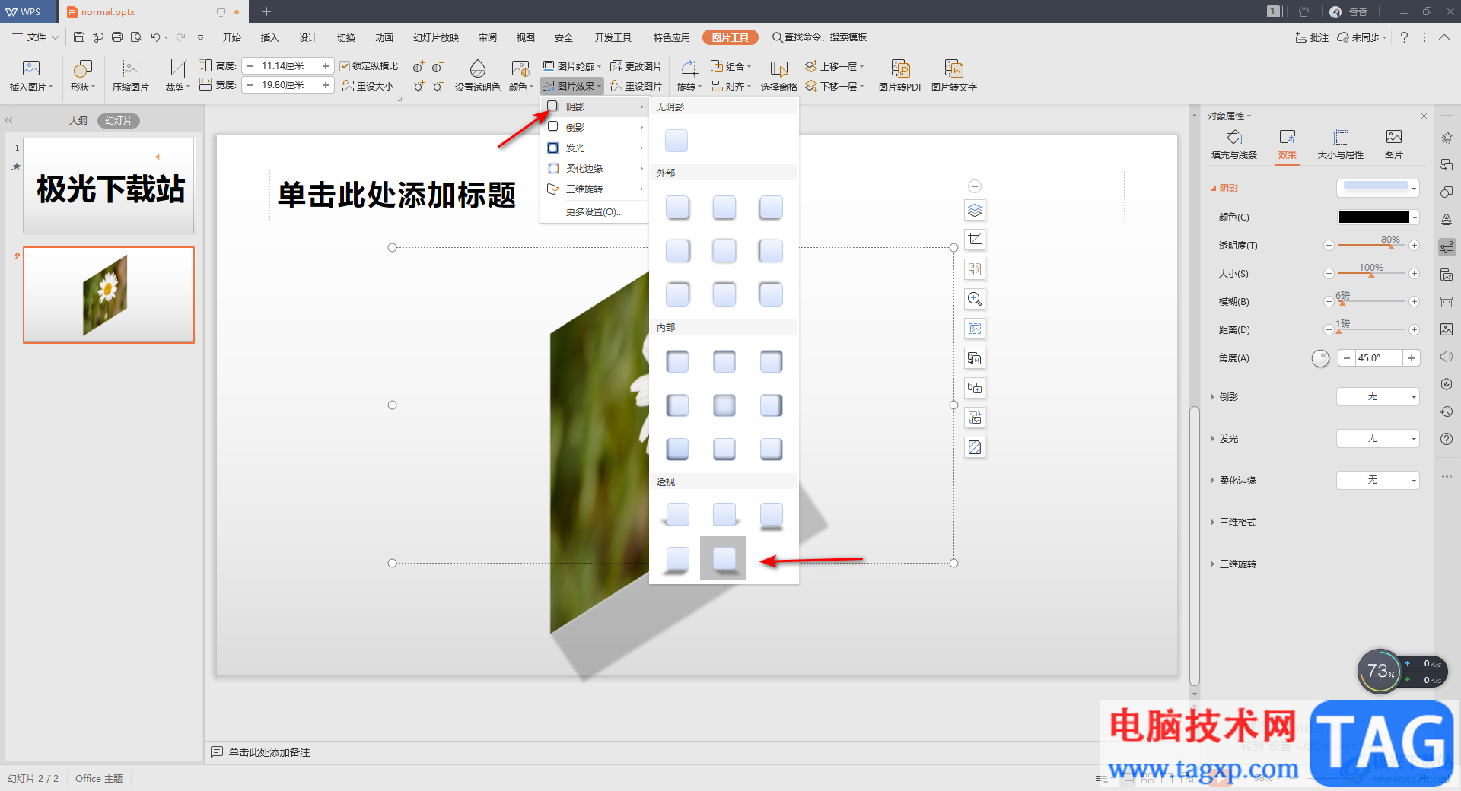Toggle the 锁定纵横比 lock aspect ratio checkbox
The height and width of the screenshot is (791, 1461).
345,66
